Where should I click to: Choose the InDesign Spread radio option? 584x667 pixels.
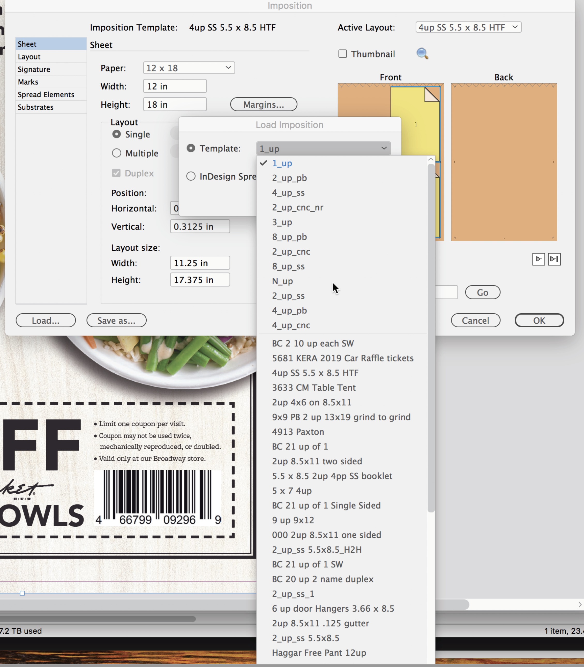(x=191, y=176)
